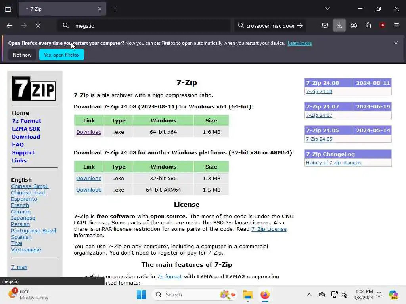
Task: Open a new tab with the plus icon
Action: 115,9
